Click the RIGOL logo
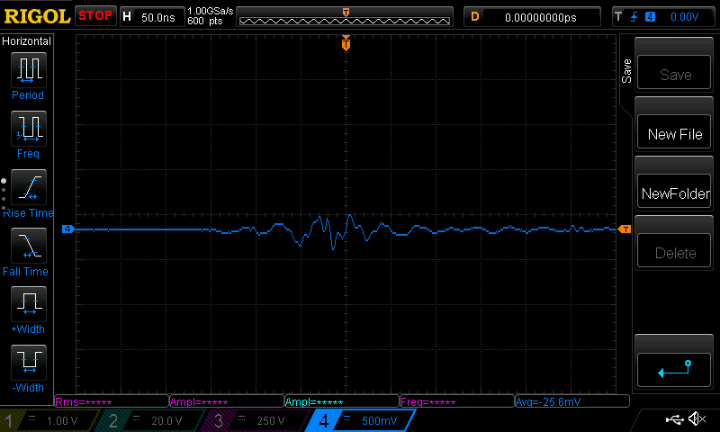The image size is (720, 432). click(x=37, y=16)
